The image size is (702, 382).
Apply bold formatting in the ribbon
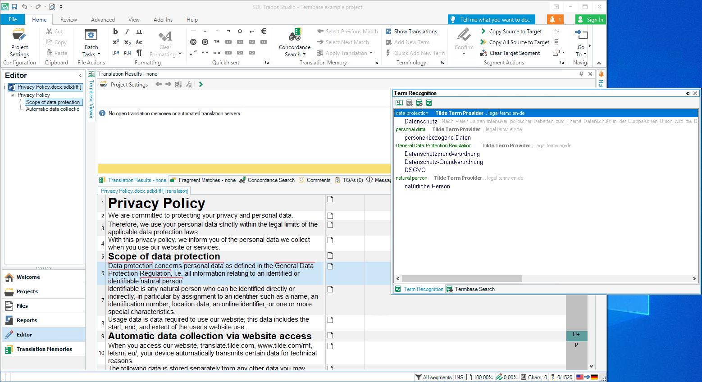115,32
